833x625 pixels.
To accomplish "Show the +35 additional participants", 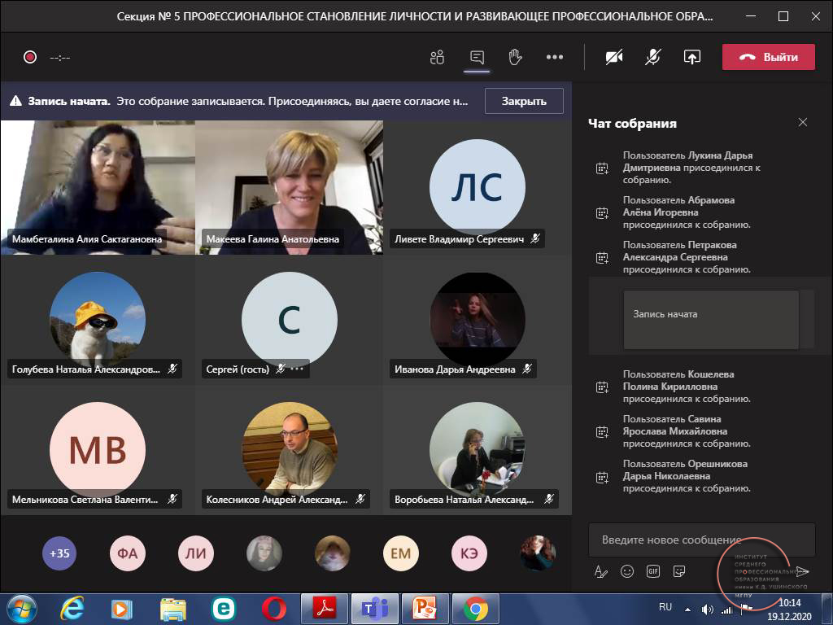I will click(59, 554).
